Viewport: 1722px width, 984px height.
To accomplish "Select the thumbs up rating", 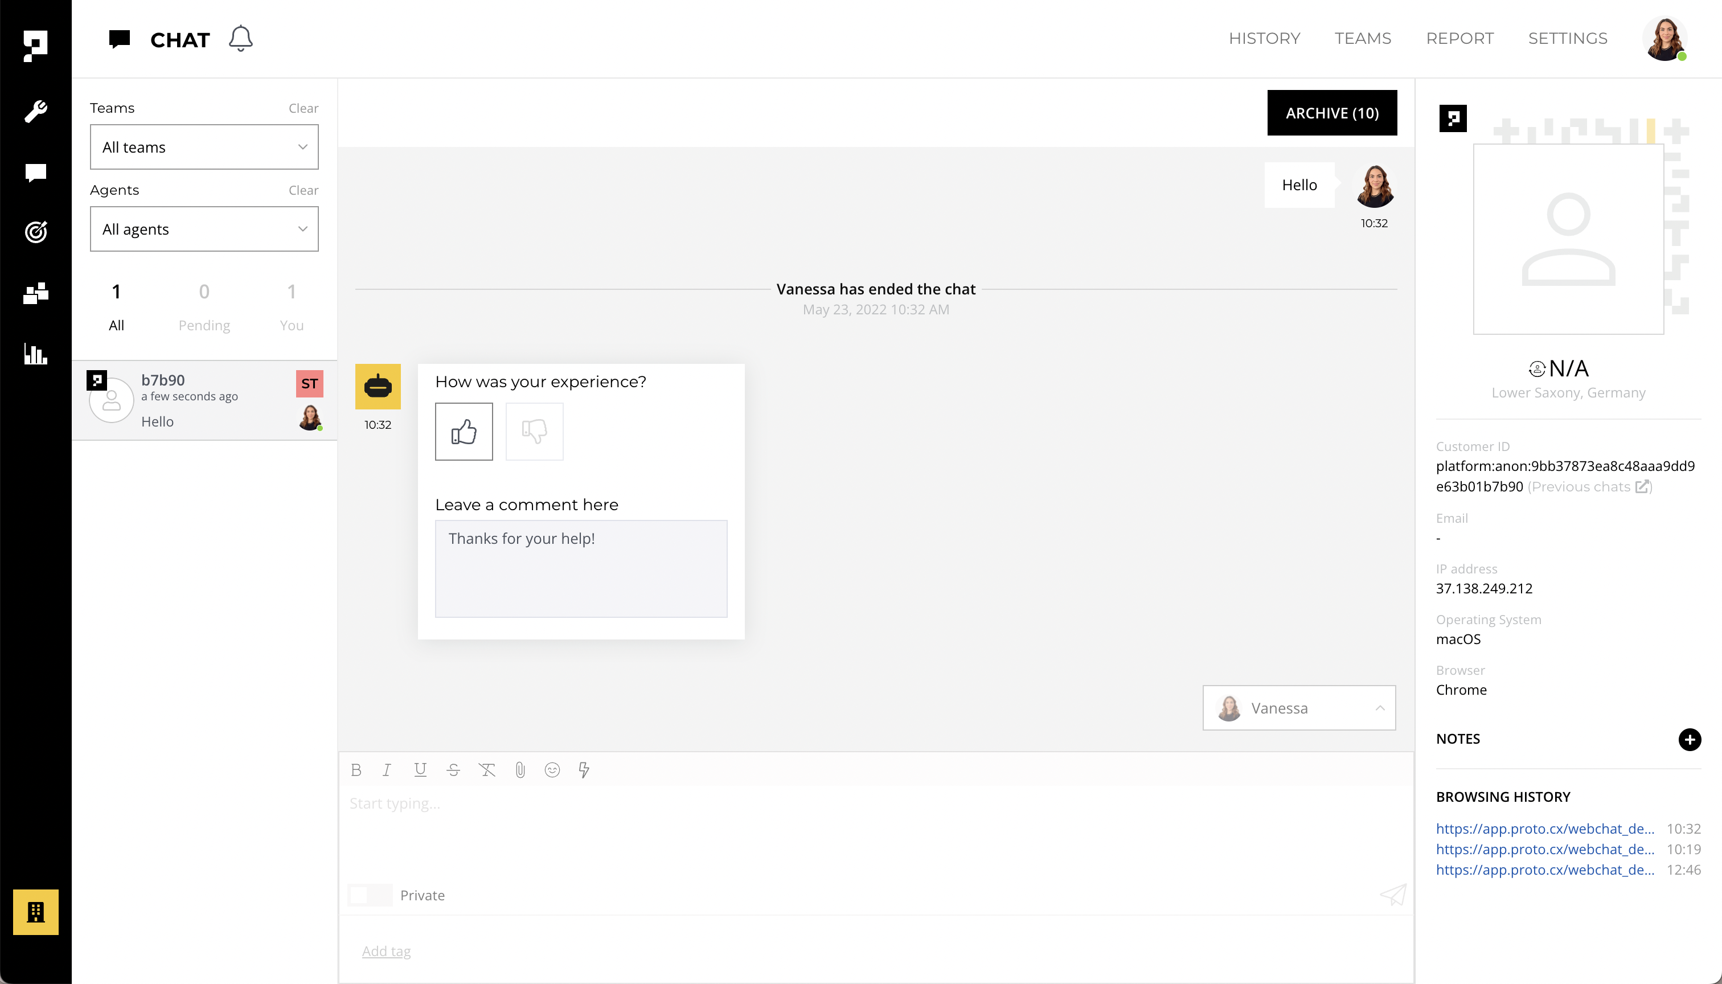I will click(464, 431).
